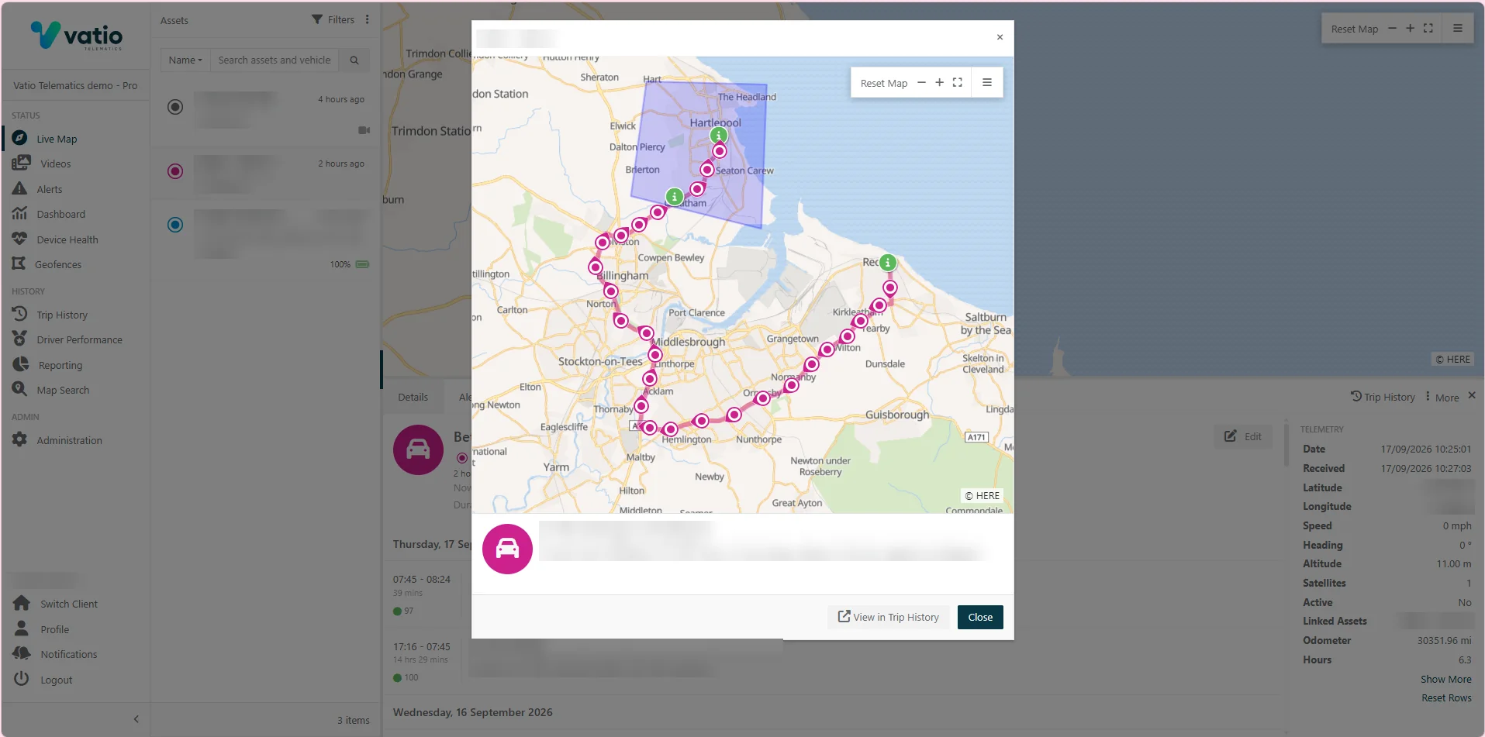
Task: Open the Filters option in Assets panel
Action: click(333, 20)
